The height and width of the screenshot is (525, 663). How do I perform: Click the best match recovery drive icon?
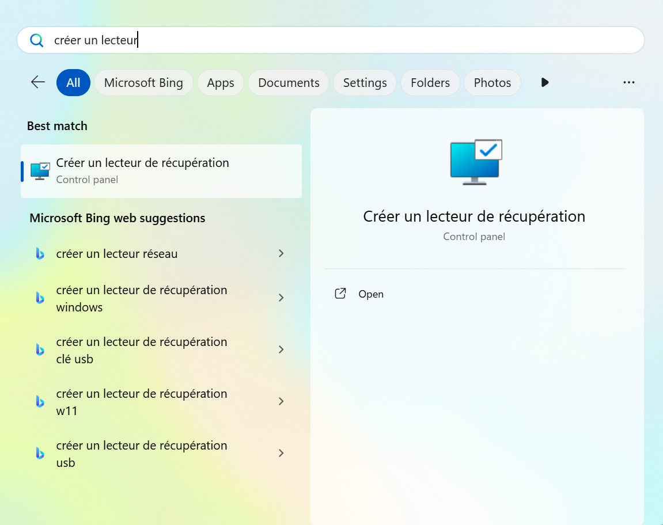pos(40,171)
